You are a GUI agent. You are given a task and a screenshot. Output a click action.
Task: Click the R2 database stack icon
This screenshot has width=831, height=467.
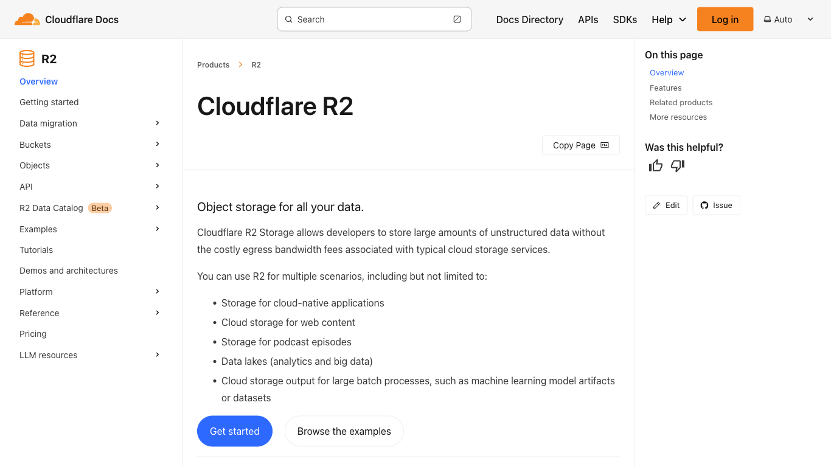click(27, 58)
